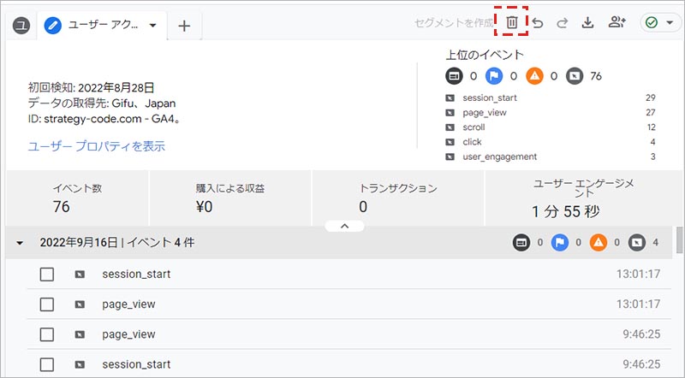The image size is (685, 378).
Task: Check the box for page_view at 13:01:17
Action: point(47,304)
